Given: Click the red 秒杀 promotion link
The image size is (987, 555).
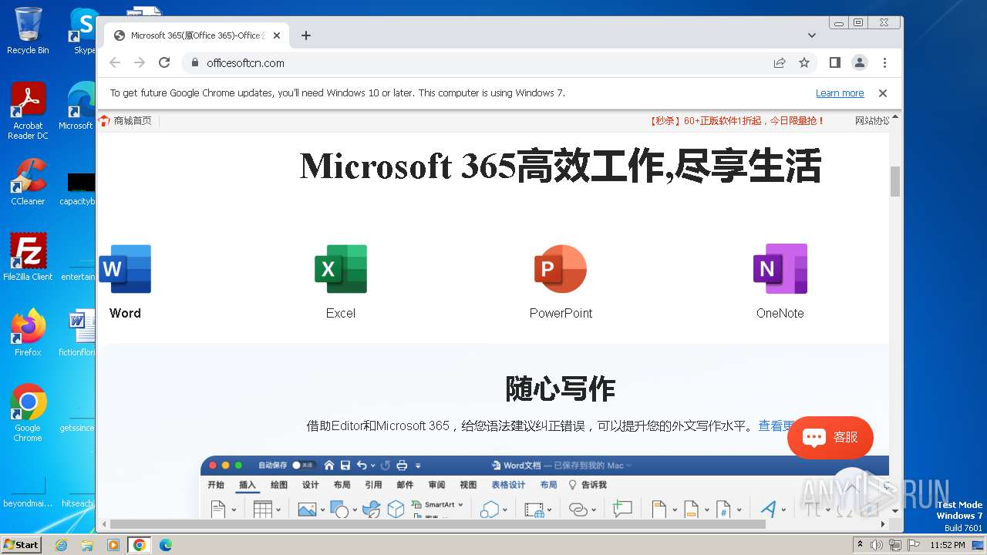Looking at the screenshot, I should pyautogui.click(x=737, y=121).
